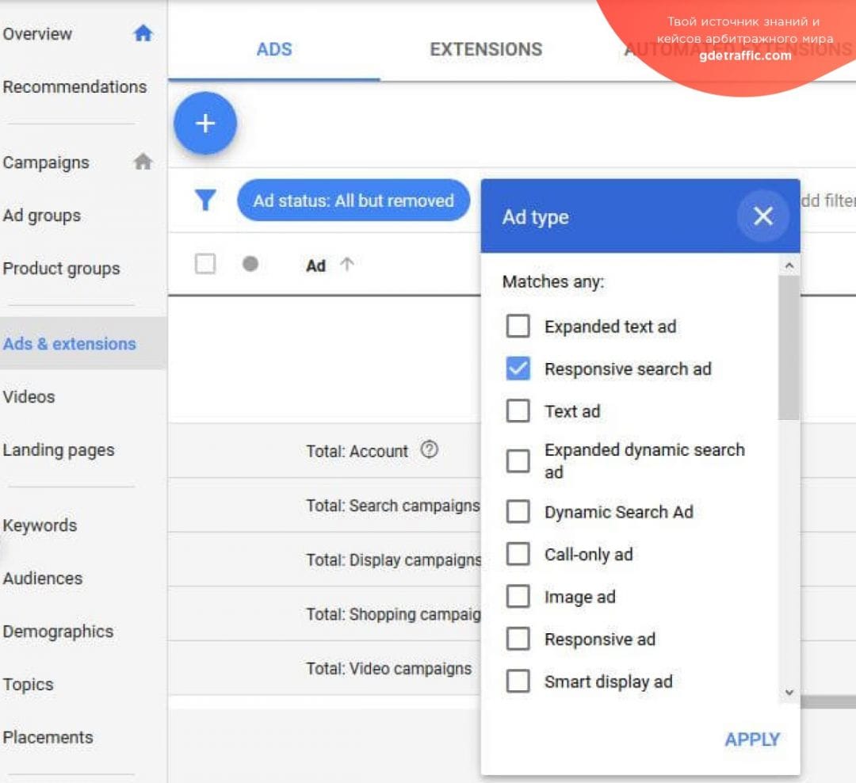Viewport: 856px width, 783px height.
Task: Close the Ad type dialog with the X
Action: [x=762, y=216]
